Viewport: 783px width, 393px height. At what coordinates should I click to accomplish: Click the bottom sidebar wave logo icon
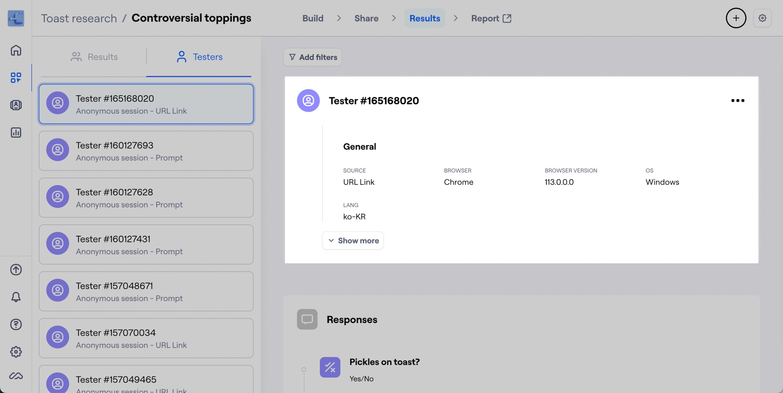[x=16, y=376]
